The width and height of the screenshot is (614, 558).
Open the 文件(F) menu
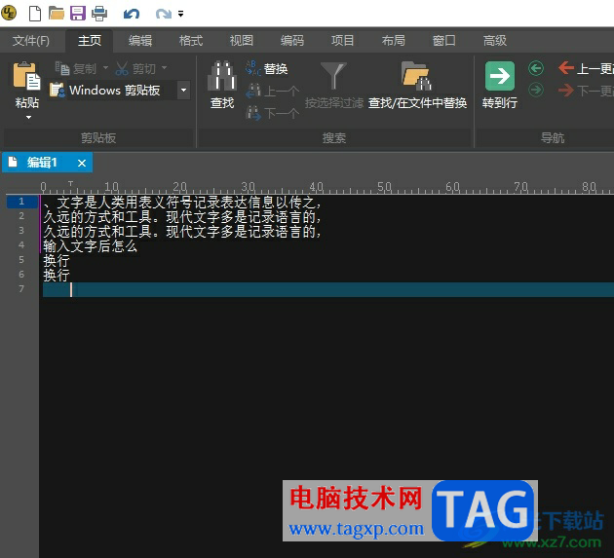(31, 41)
